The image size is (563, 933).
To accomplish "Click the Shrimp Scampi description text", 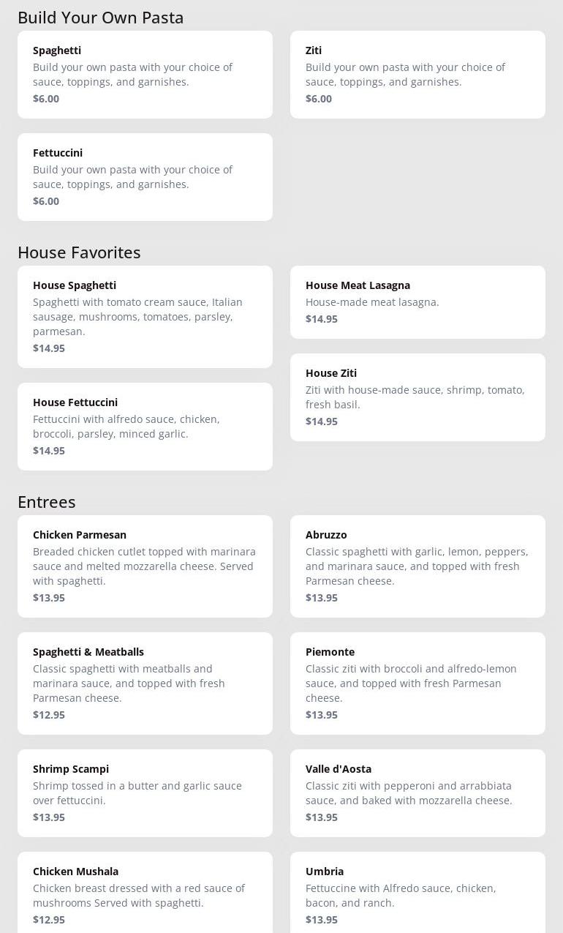I will click(x=137, y=793).
